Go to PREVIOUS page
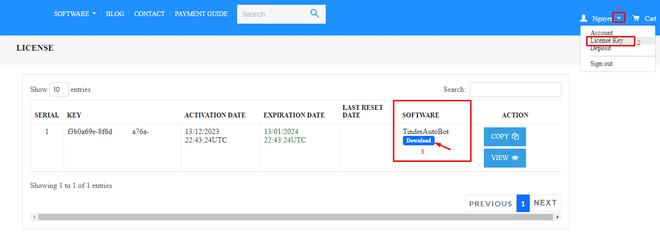The image size is (660, 240). click(x=491, y=203)
